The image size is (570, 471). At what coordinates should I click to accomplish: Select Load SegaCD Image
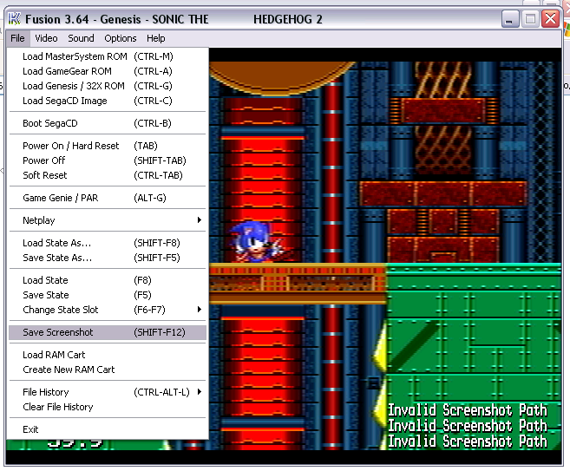[x=108, y=101]
